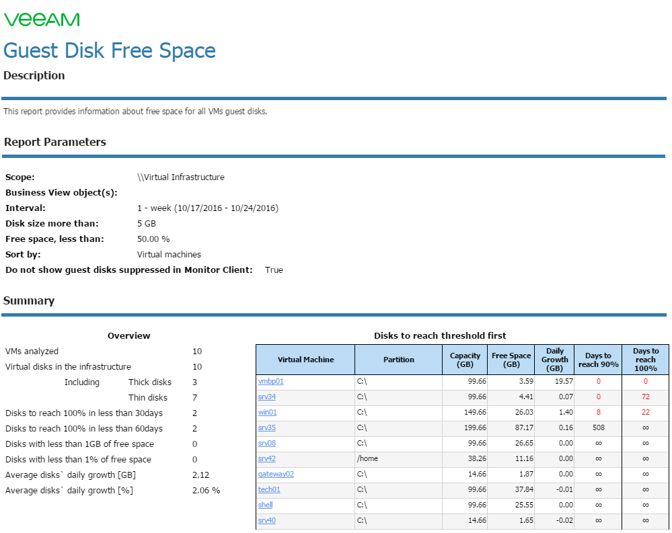Open the srv35 virtual machine link
This screenshot has height=533, width=672.
coord(266,427)
